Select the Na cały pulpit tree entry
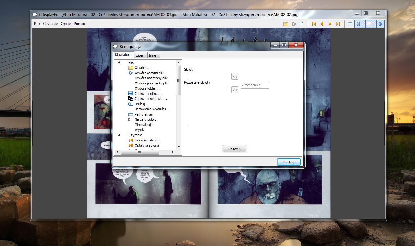This screenshot has width=415, height=246. click(x=145, y=119)
